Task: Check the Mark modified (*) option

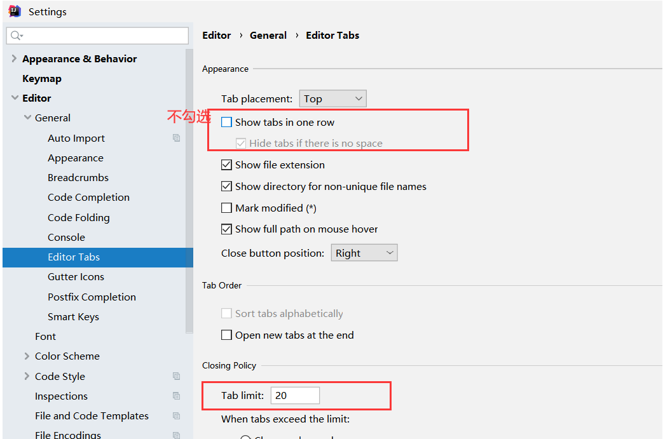Action: (227, 208)
